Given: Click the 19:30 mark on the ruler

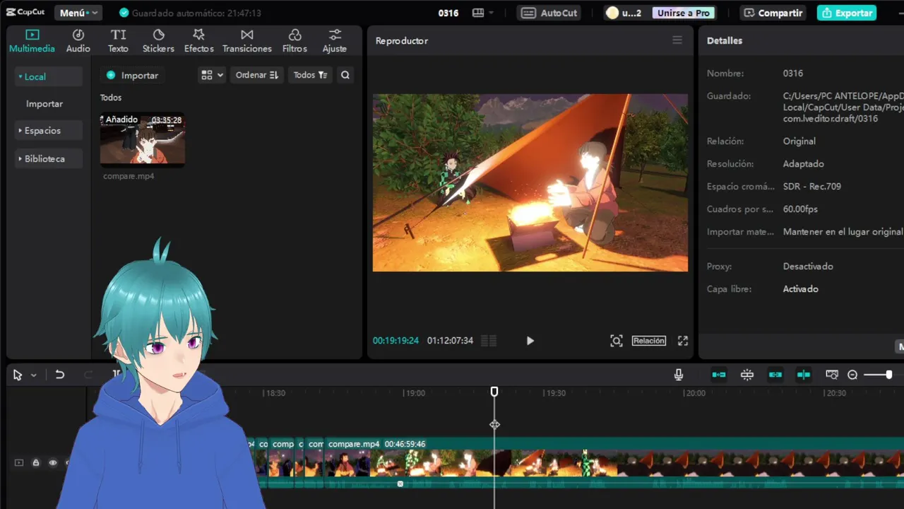Looking at the screenshot, I should (554, 393).
